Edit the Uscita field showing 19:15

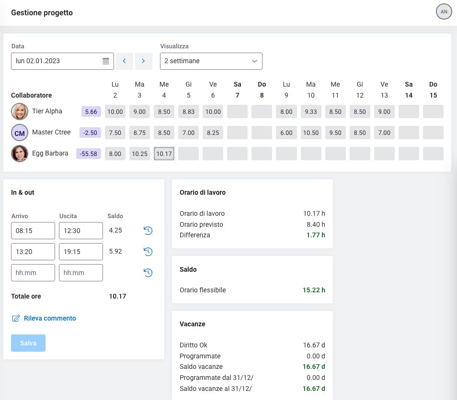click(x=80, y=252)
